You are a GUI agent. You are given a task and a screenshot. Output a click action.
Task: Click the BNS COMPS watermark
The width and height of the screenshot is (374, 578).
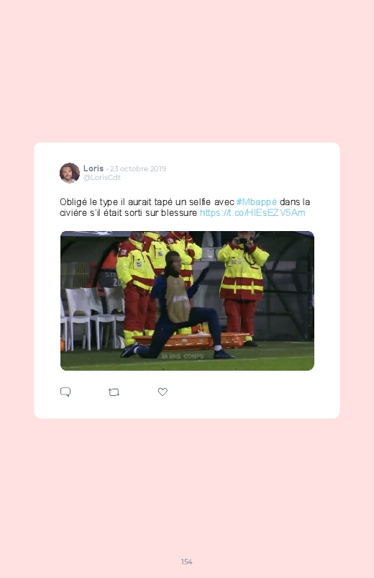point(183,356)
